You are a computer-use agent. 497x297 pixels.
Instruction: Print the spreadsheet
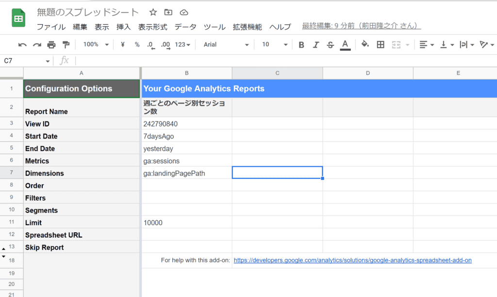51,45
